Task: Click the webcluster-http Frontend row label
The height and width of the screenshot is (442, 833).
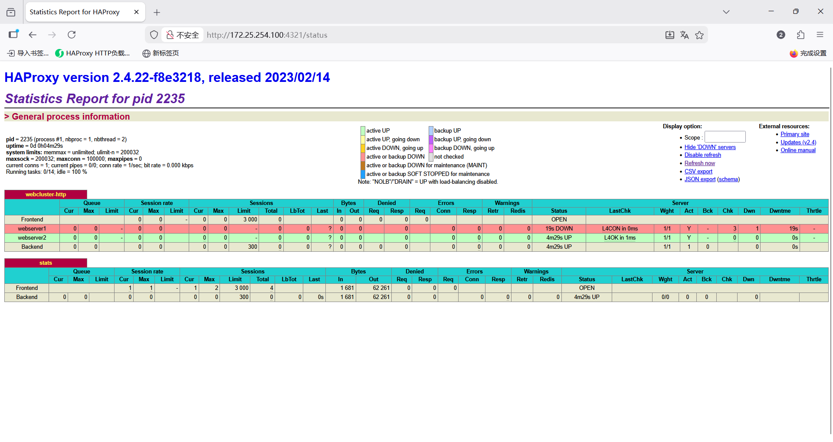Action: tap(32, 220)
